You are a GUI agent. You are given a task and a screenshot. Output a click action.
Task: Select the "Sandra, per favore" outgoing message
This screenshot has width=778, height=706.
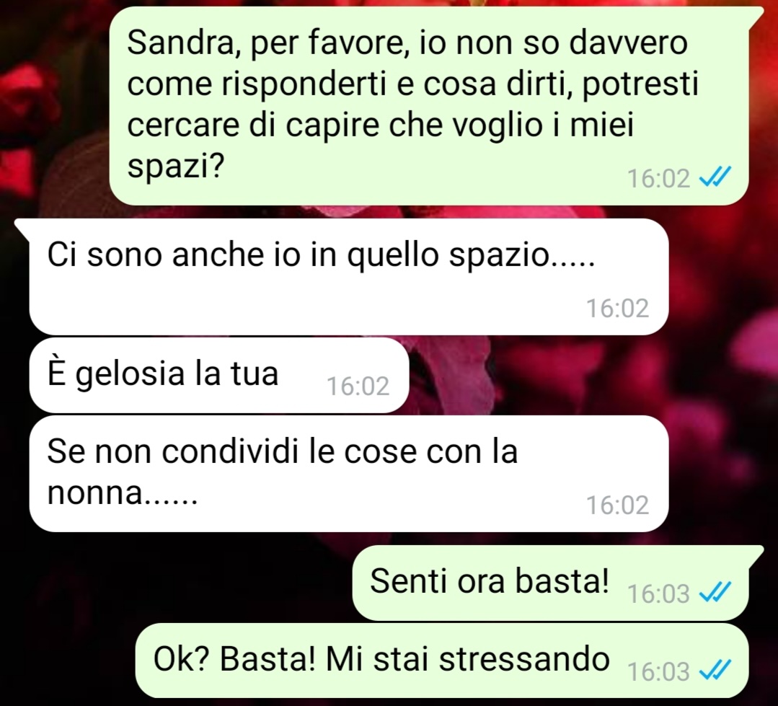point(429,106)
